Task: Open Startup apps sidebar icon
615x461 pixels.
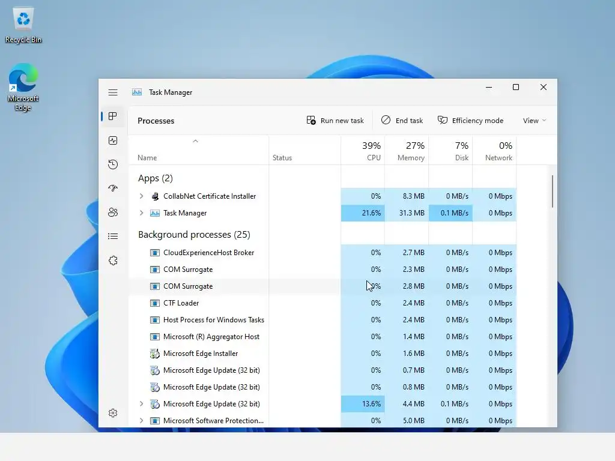Action: (113, 188)
